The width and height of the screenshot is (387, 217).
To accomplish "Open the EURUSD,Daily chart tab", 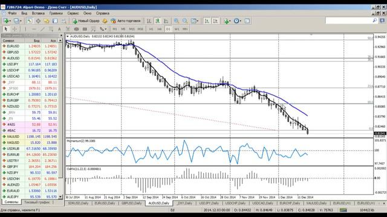I will click(x=105, y=203).
